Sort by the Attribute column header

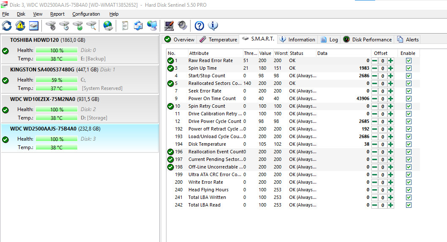(x=199, y=53)
